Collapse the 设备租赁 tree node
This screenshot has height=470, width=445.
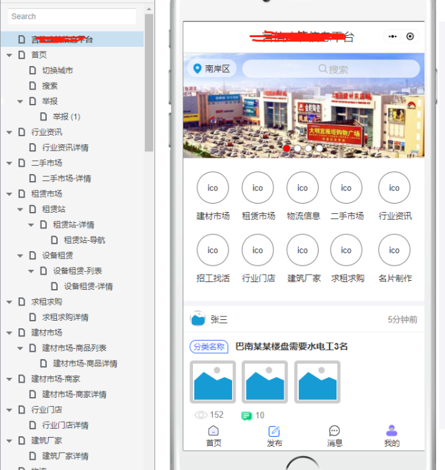(x=20, y=256)
